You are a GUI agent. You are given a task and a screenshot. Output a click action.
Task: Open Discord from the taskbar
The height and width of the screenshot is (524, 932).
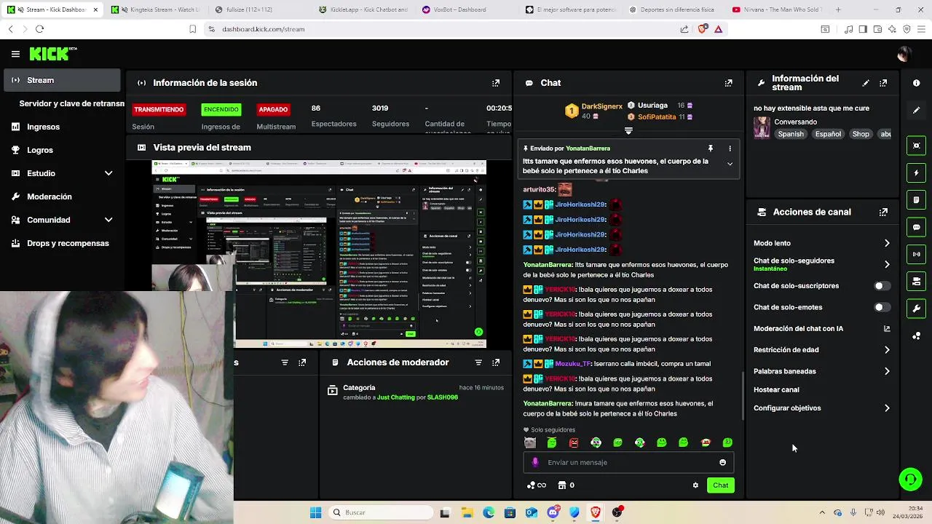[553, 512]
